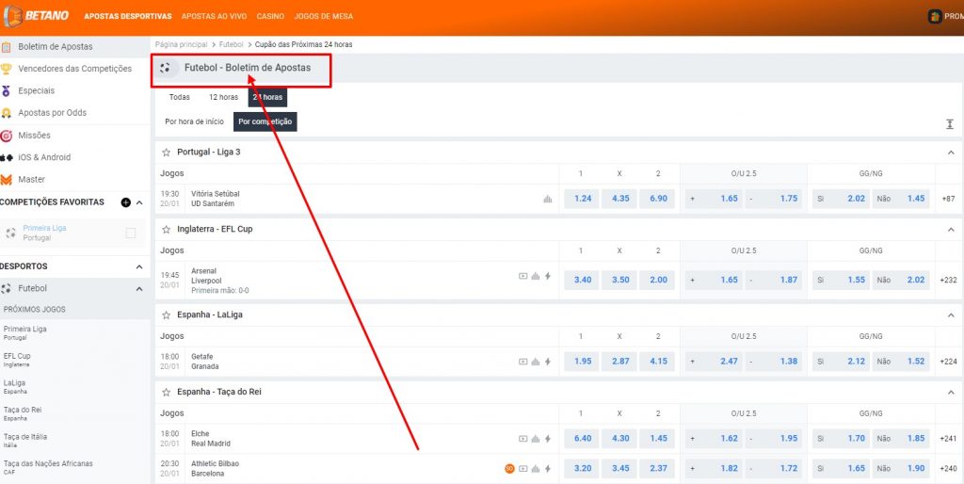Click the trophy icon for Vencedores das Competições
This screenshot has width=964, height=484.
tap(7, 69)
